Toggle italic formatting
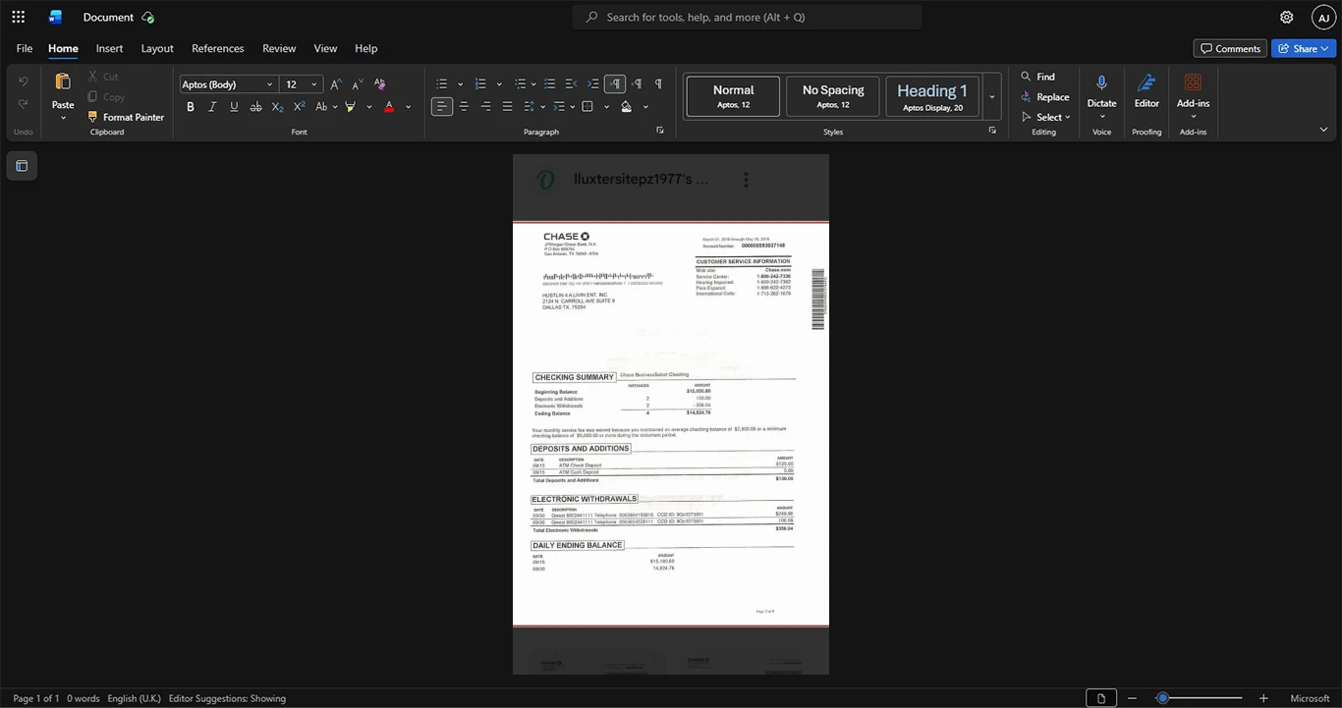The width and height of the screenshot is (1342, 708). (212, 106)
